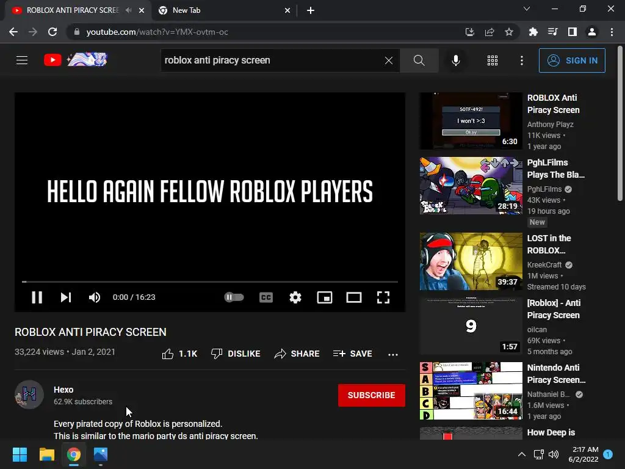The height and width of the screenshot is (469, 625).
Task: Open video player settings gear
Action: click(x=295, y=297)
